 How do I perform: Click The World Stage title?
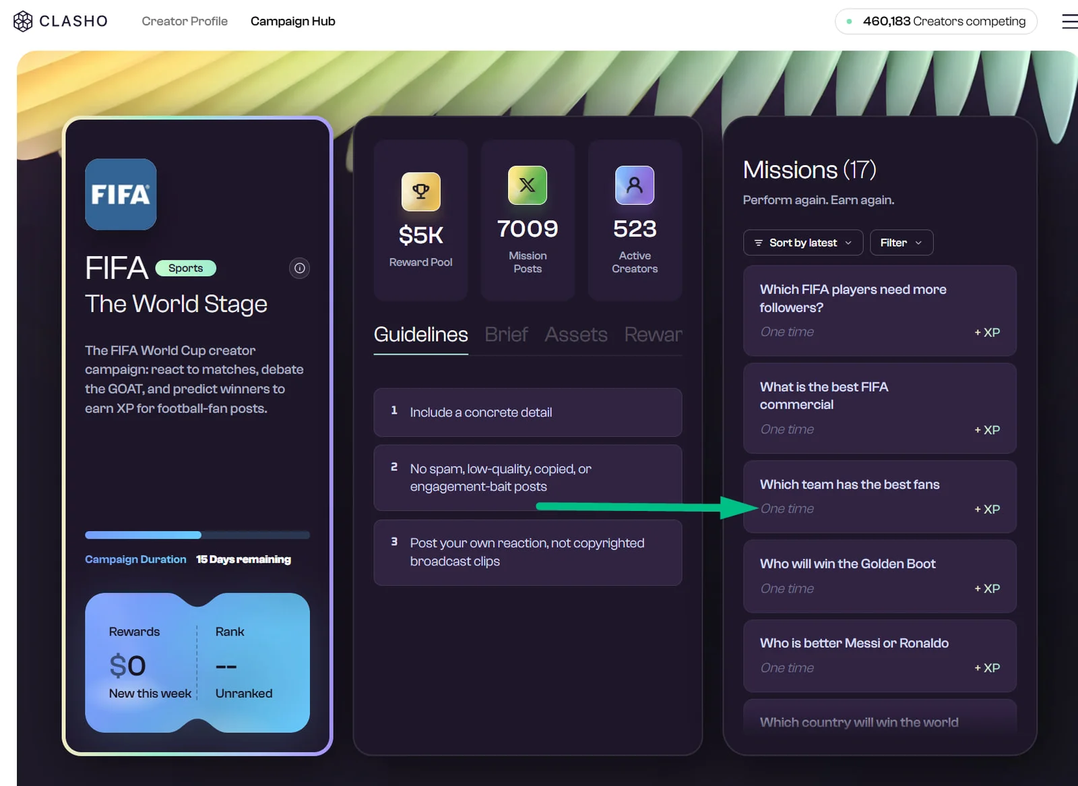176,304
